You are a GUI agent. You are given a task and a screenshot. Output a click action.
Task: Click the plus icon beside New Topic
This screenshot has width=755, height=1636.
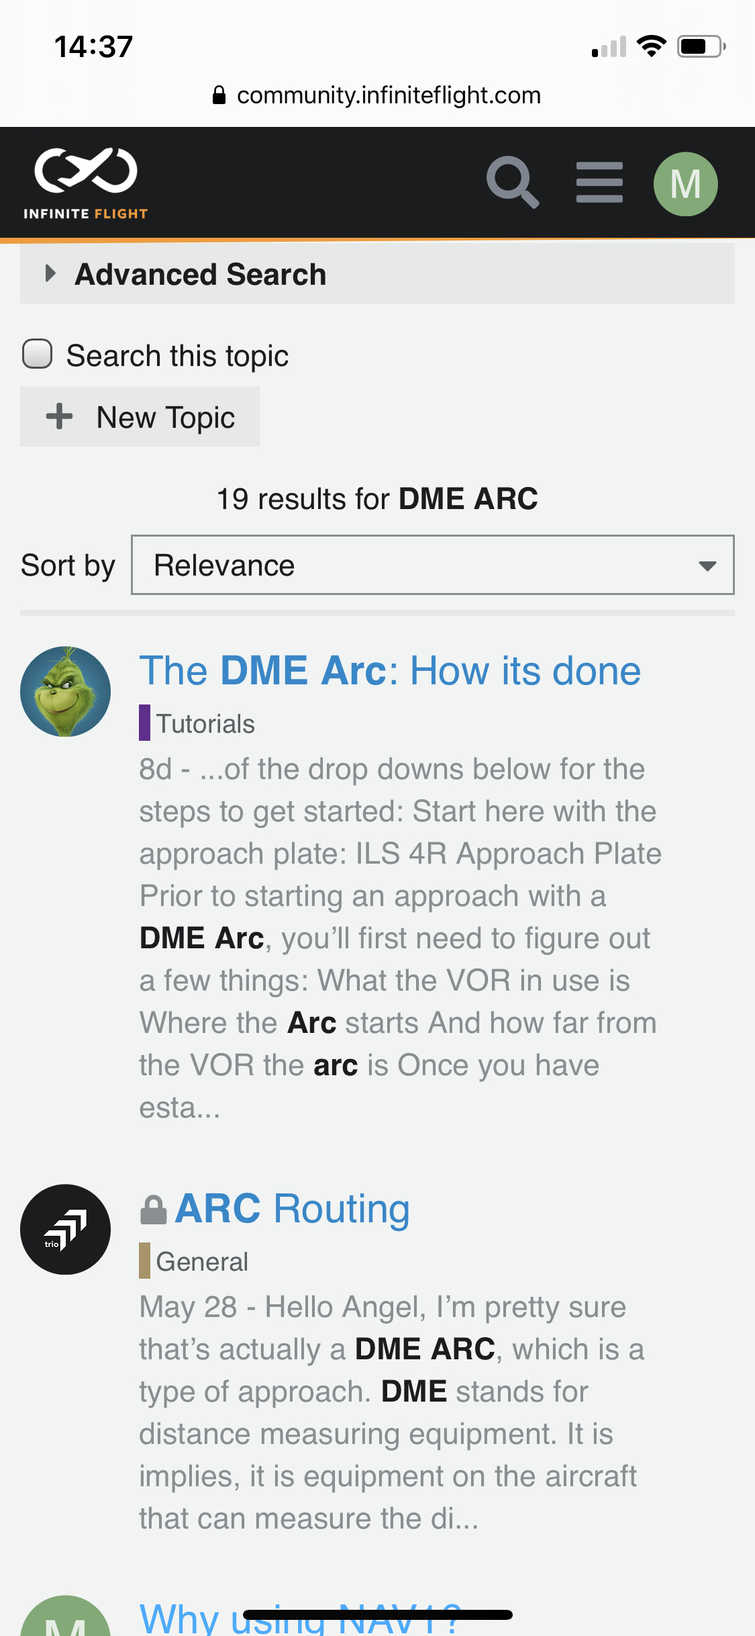[x=59, y=416]
